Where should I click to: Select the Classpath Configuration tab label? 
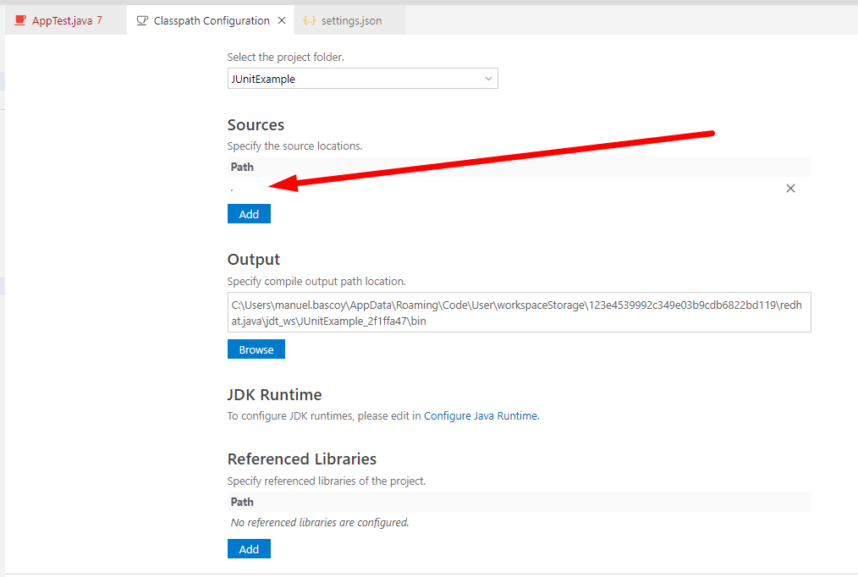click(x=212, y=20)
